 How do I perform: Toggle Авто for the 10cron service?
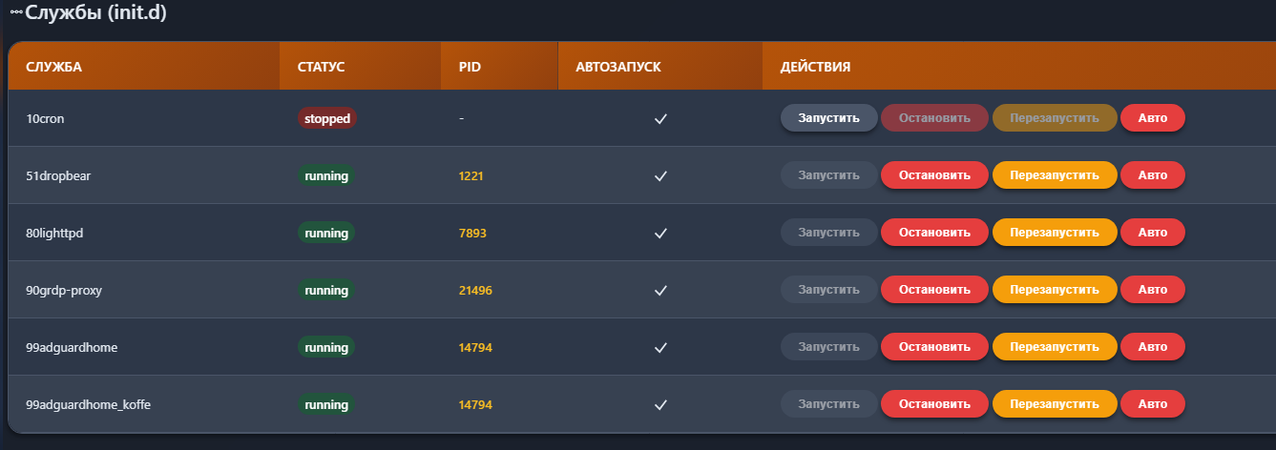point(1152,118)
